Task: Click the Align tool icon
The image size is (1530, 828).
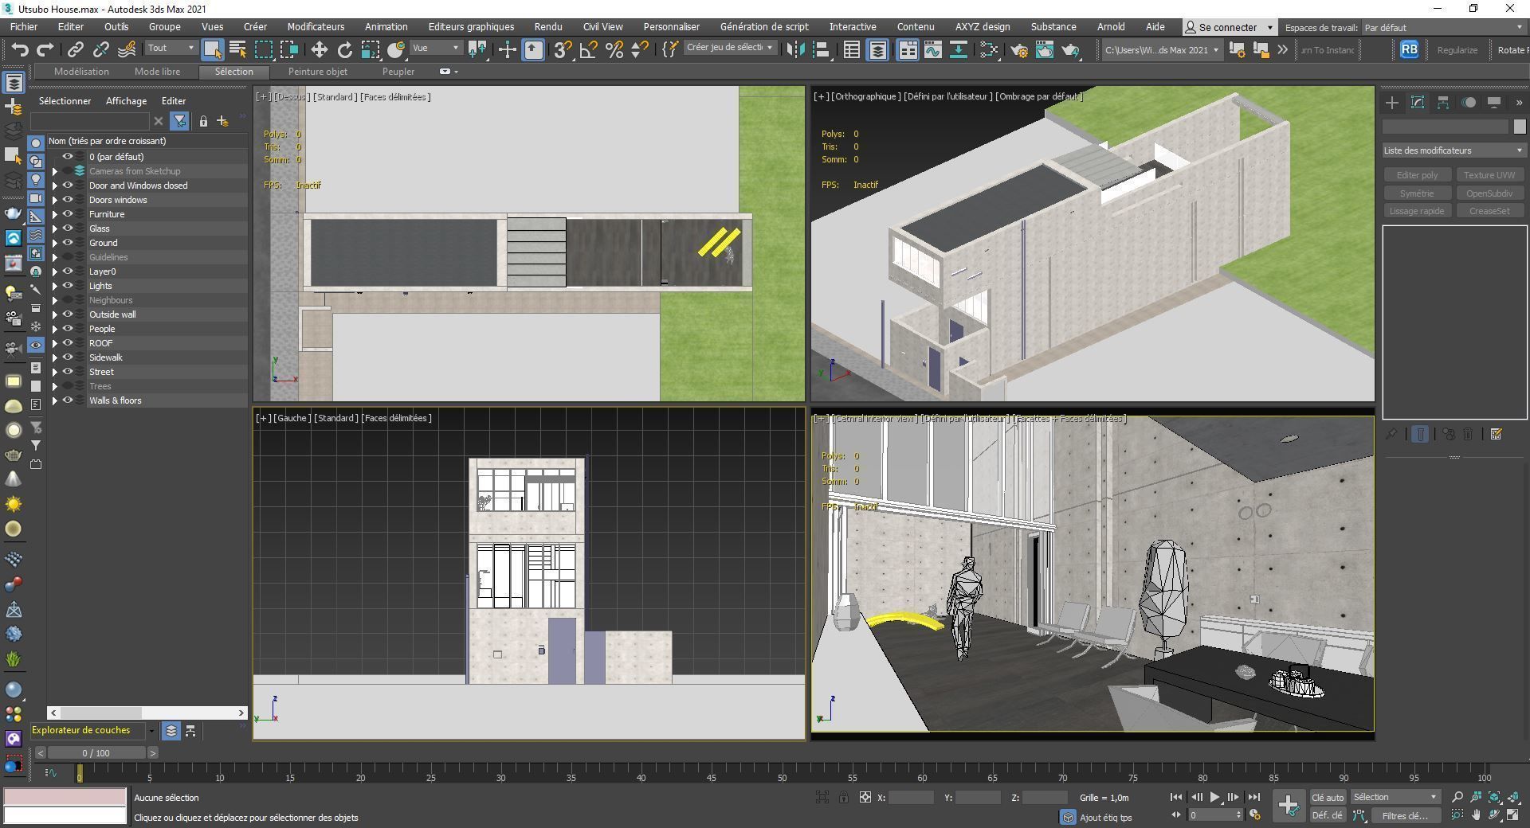Action: pyautogui.click(x=821, y=49)
